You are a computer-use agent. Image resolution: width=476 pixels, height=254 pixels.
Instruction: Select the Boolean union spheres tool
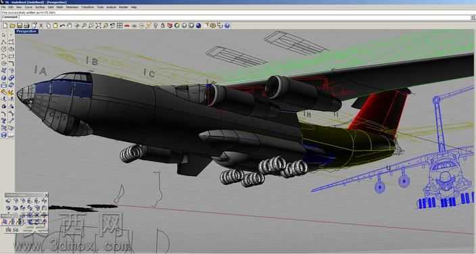pyautogui.click(x=11, y=78)
